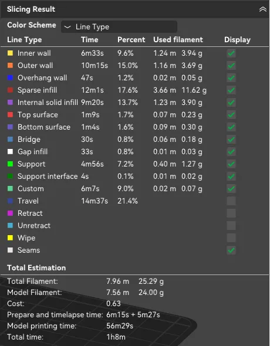Click the Inner wall yellow color swatch
The width and height of the screenshot is (270, 346).
[x=10, y=53]
